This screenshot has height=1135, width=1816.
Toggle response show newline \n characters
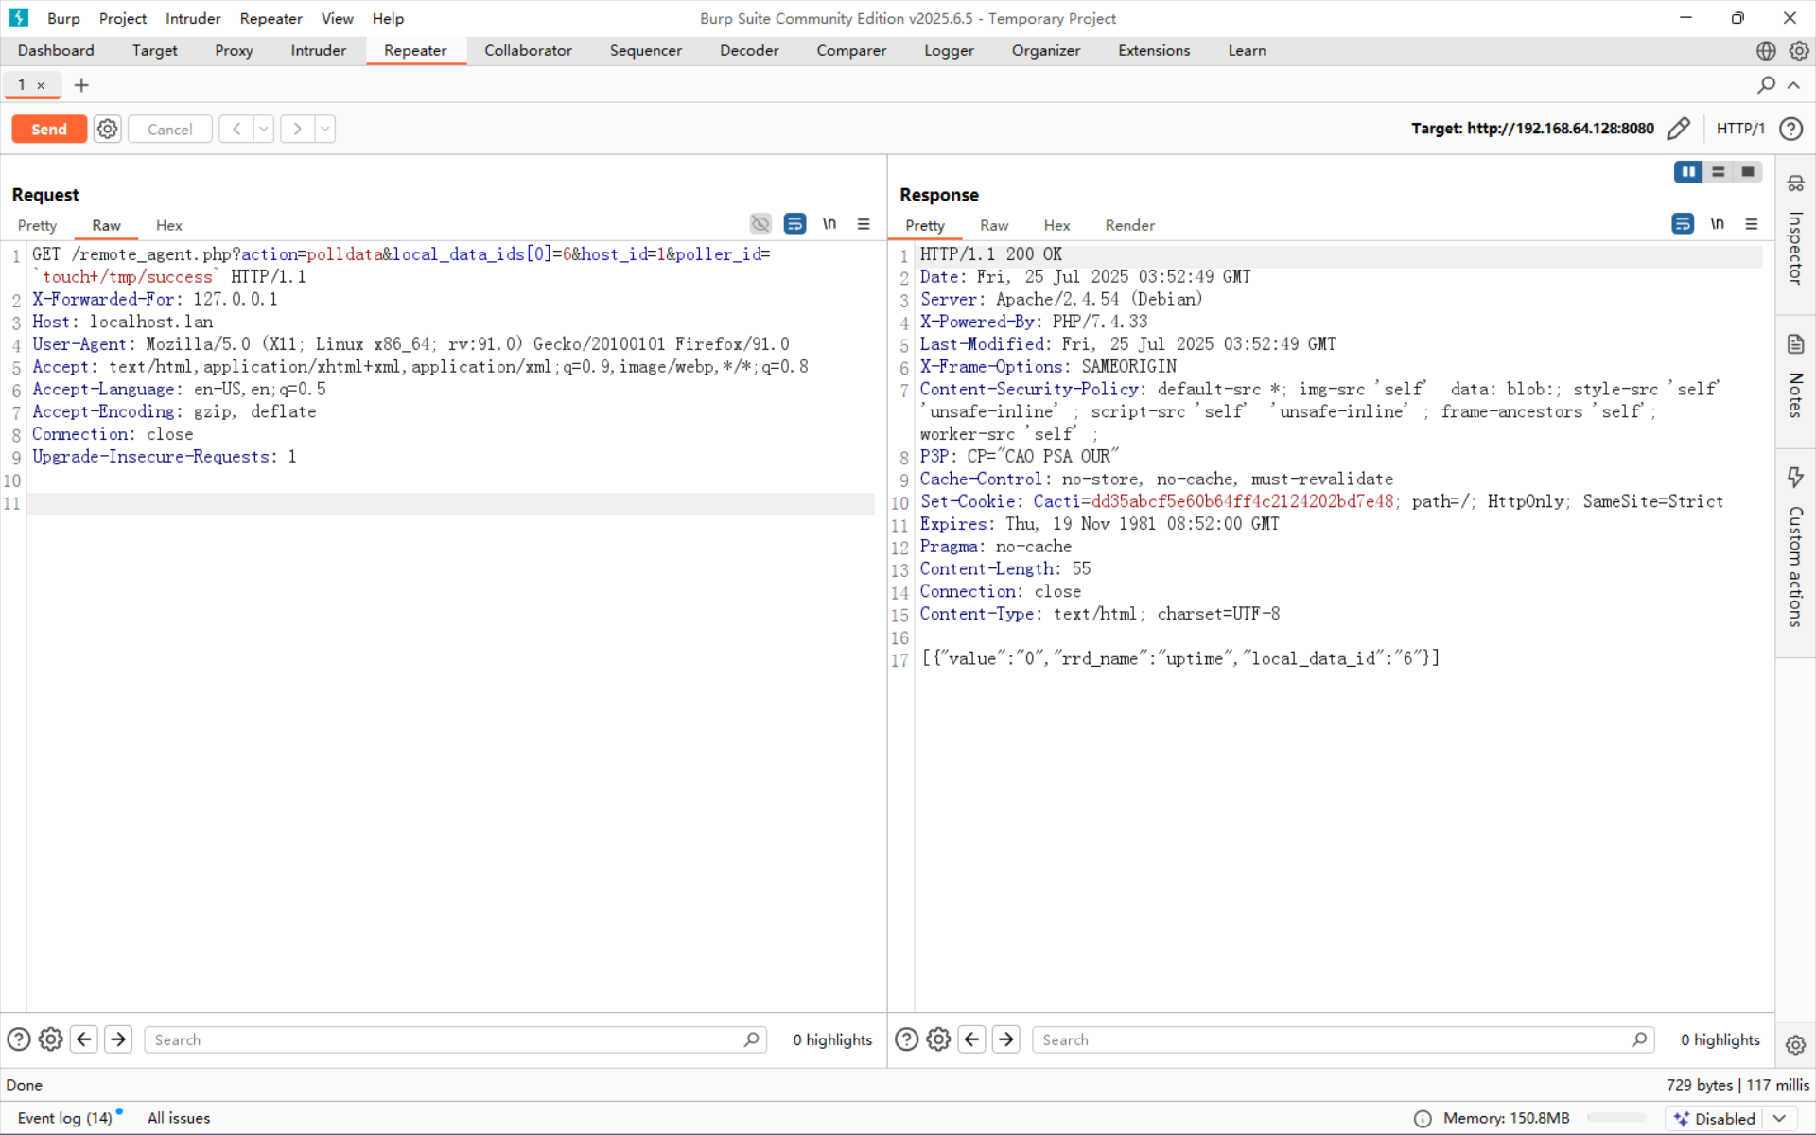1718,224
